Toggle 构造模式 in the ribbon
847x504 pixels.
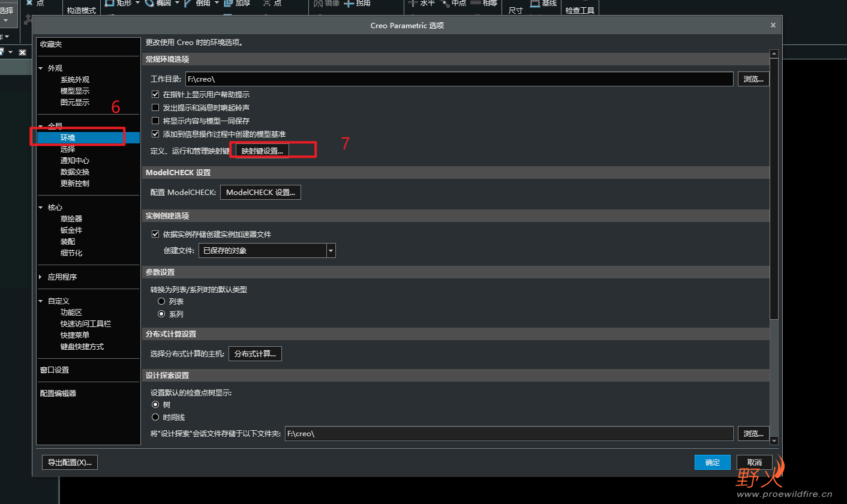pyautogui.click(x=82, y=10)
